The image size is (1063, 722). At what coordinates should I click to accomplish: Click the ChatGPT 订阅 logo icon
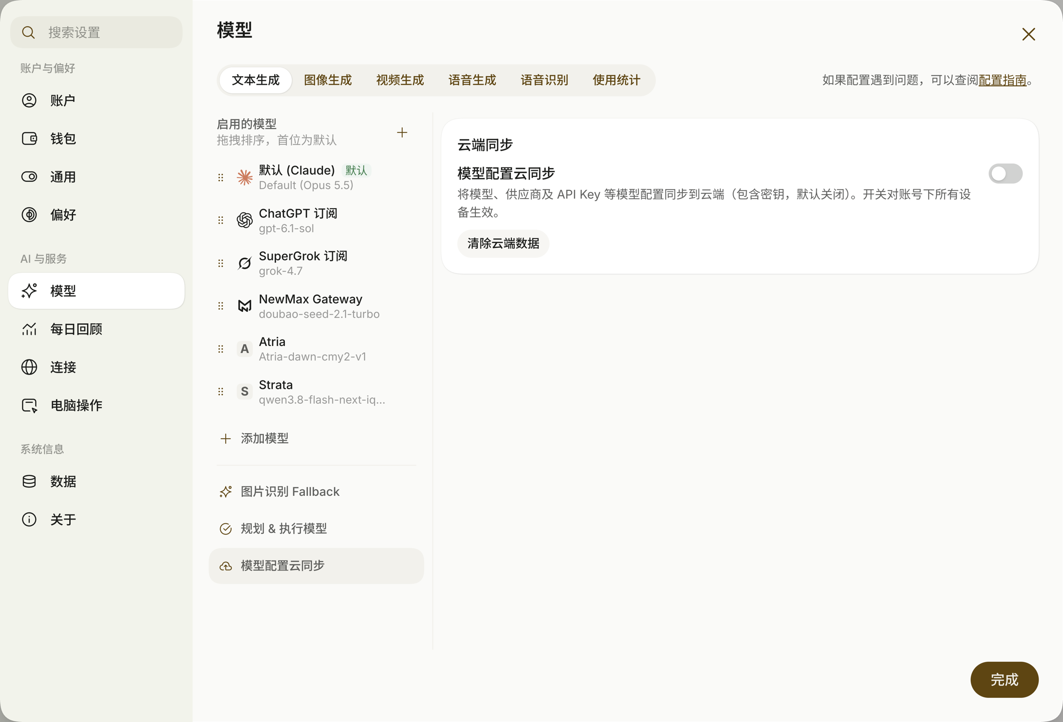(x=244, y=220)
